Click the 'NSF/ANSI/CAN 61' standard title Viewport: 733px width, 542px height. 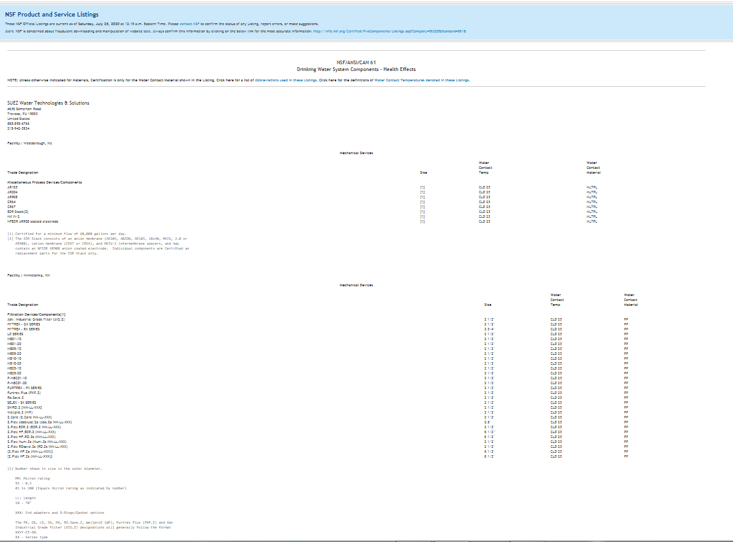tap(356, 62)
